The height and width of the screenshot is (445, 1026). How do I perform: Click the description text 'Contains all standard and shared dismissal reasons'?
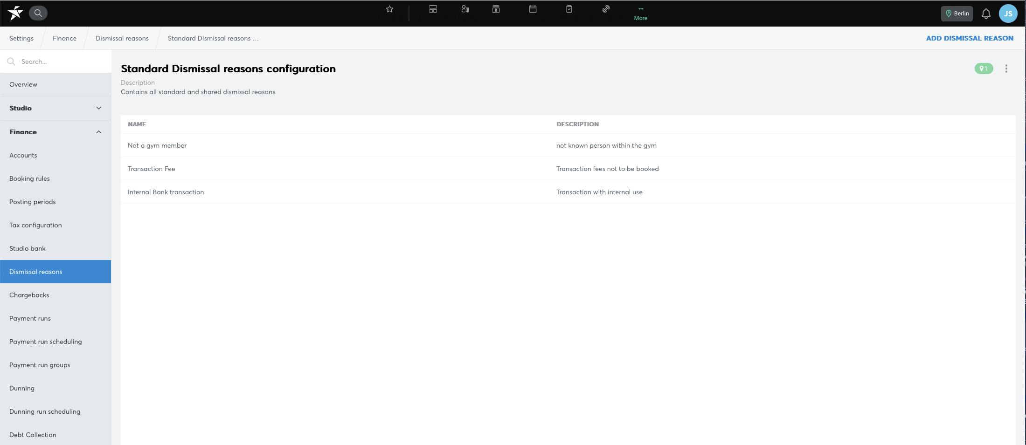198,92
